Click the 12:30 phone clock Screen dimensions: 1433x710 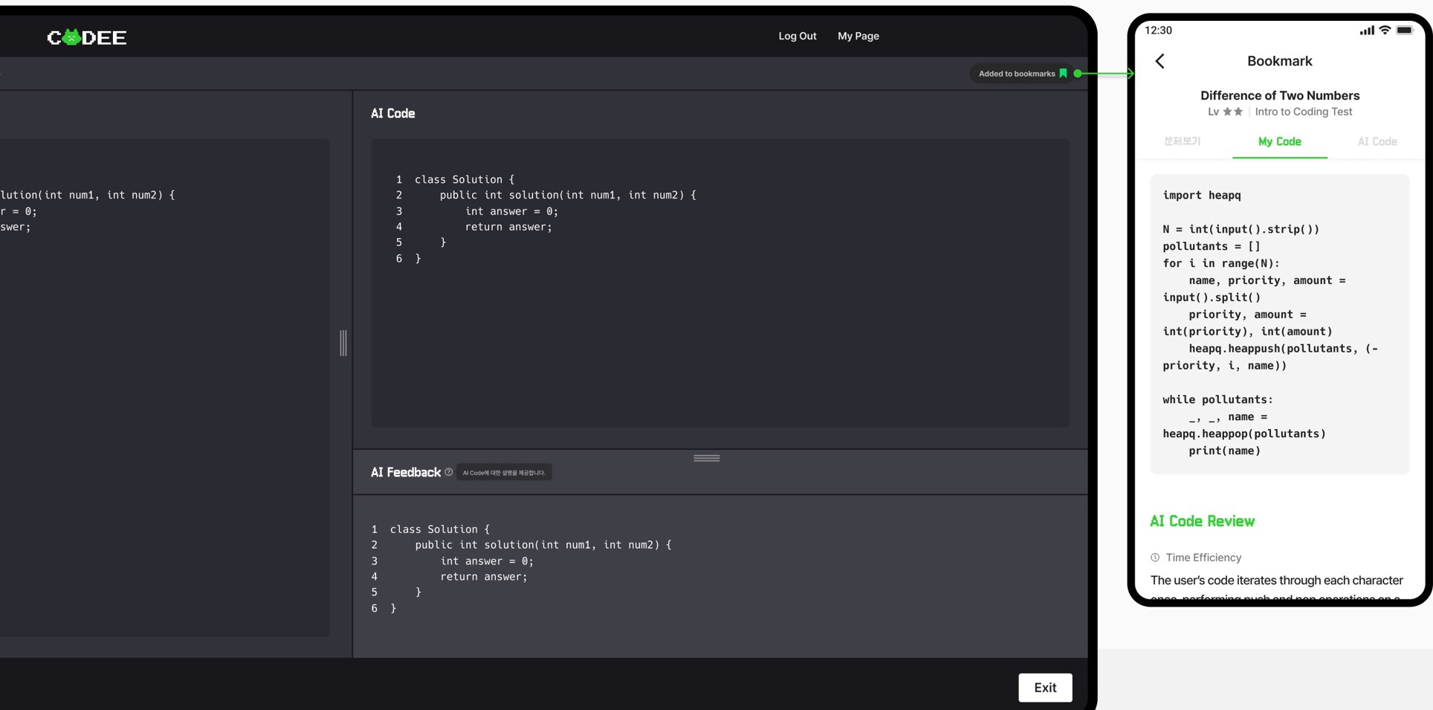click(1158, 30)
